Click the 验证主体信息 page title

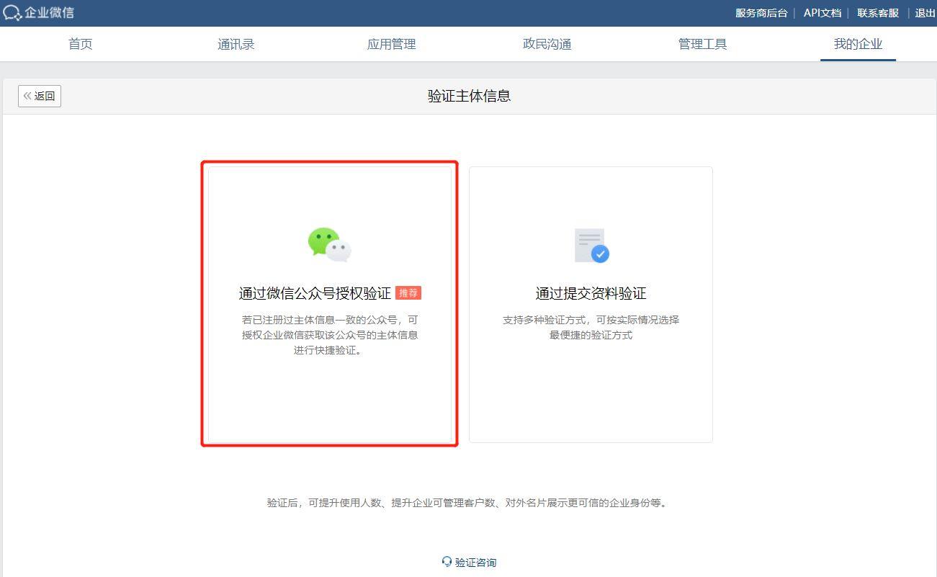pyautogui.click(x=469, y=96)
